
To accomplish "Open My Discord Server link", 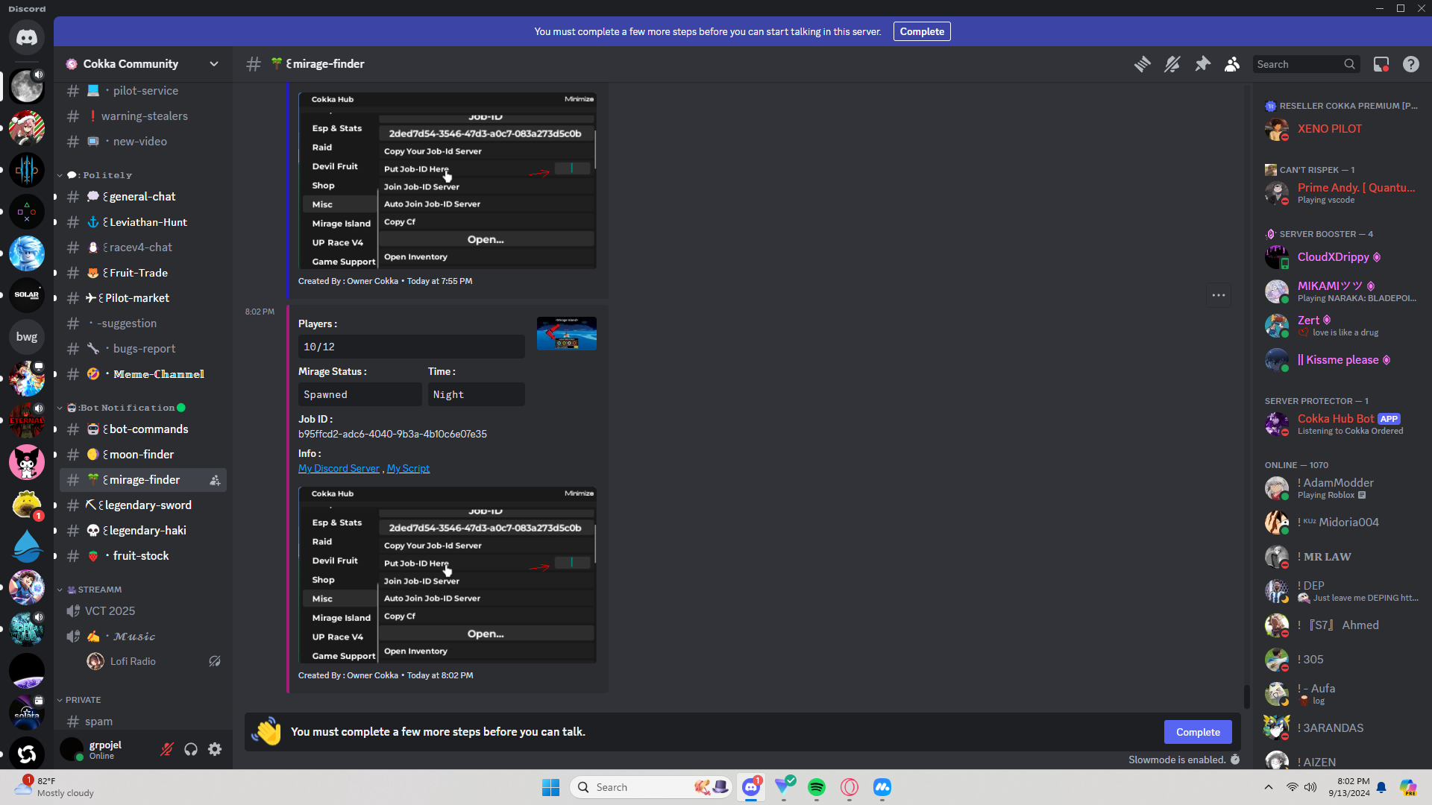I will [339, 468].
